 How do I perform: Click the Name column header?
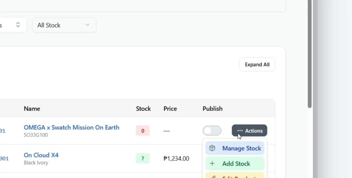32,109
